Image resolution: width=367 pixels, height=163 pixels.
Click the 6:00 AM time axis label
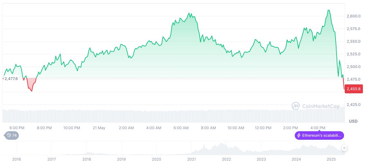181,128
